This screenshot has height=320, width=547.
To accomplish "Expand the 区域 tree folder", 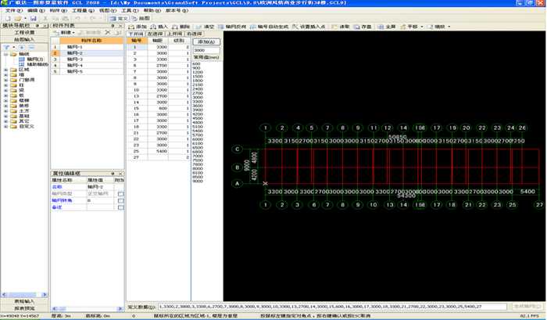I will pos(5,70).
